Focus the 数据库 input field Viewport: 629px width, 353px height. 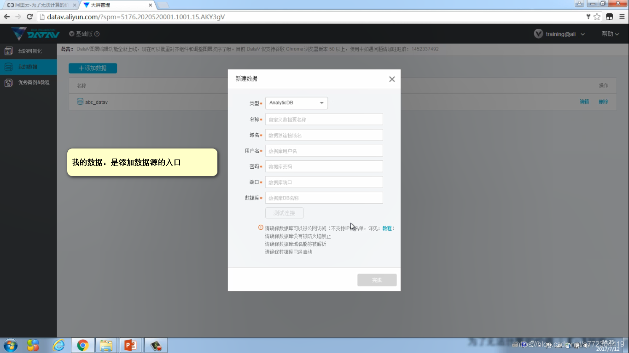pos(324,198)
